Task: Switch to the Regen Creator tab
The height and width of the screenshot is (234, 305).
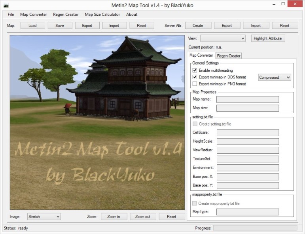Action: click(229, 56)
